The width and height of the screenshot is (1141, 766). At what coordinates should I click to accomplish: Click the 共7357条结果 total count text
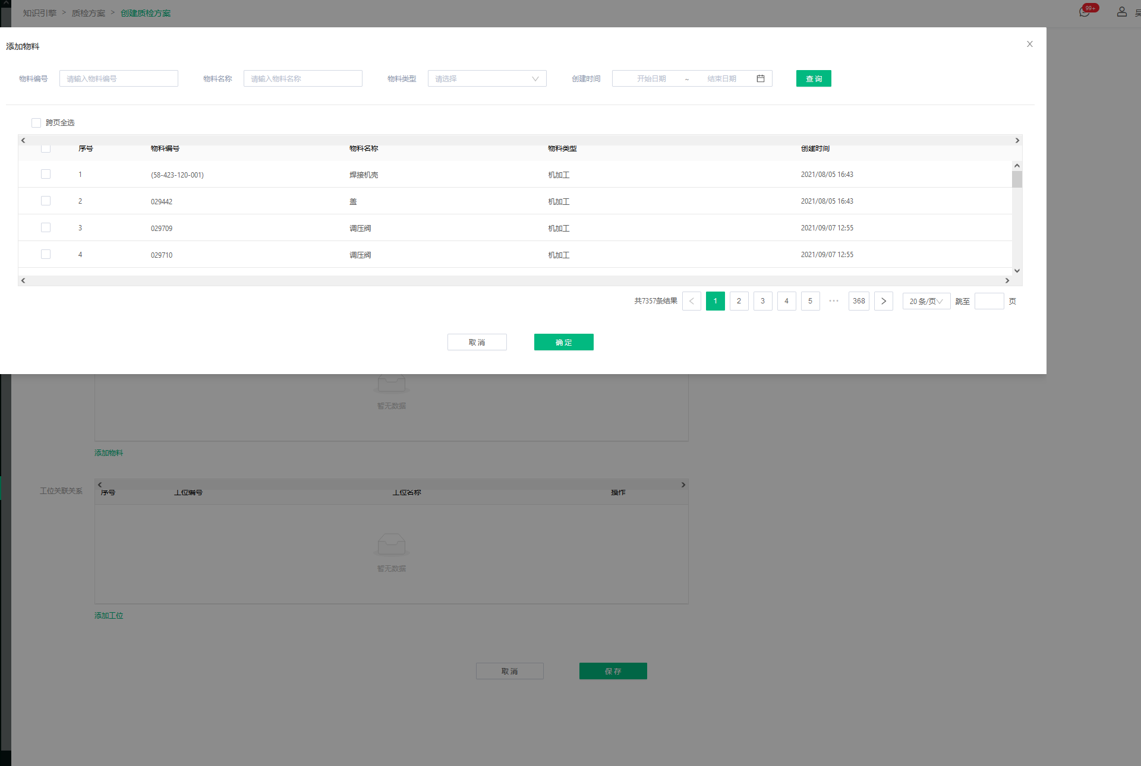coord(655,301)
